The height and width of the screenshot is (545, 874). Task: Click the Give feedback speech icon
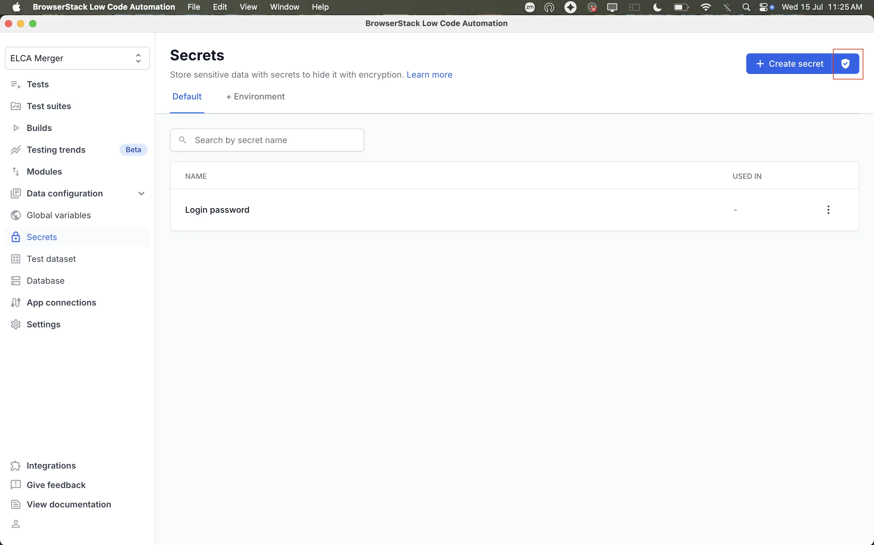tap(15, 485)
